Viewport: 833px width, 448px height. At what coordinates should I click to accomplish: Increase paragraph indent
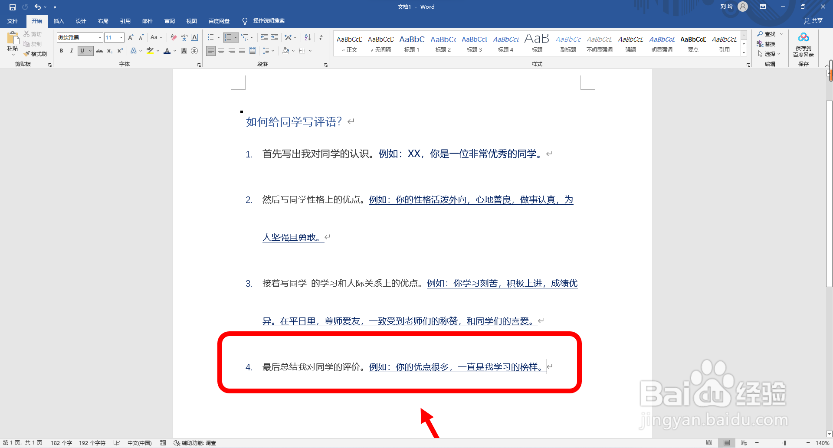(275, 37)
